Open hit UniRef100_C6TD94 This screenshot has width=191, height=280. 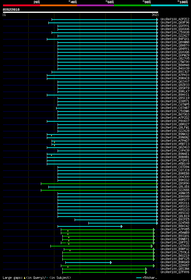175,167
